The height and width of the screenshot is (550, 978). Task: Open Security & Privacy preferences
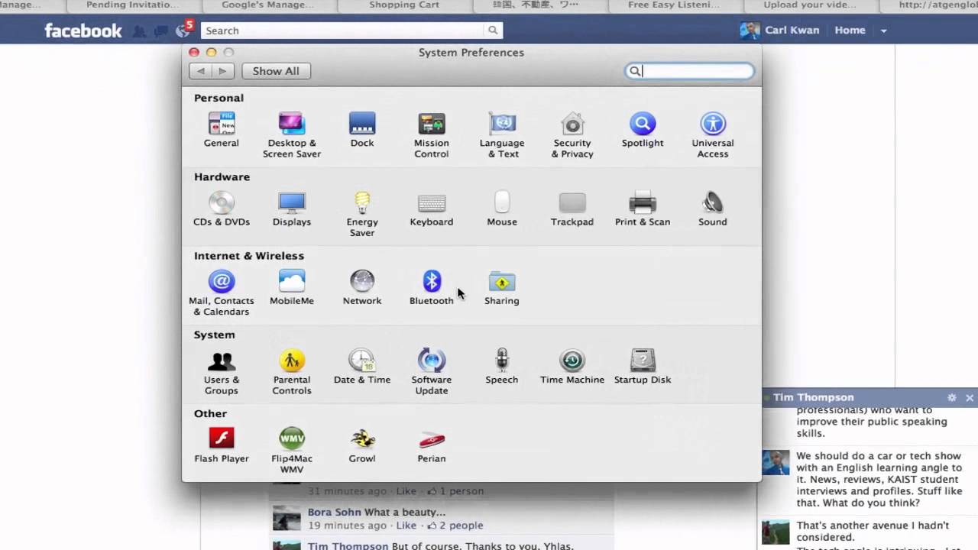click(x=572, y=135)
